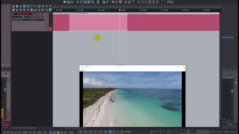
Task: Select the long dark pink media item on the right
Action: pyautogui.click(x=173, y=22)
